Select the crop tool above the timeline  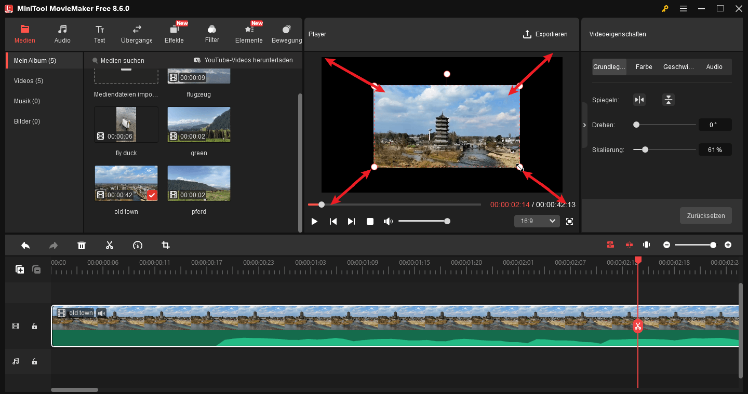166,244
